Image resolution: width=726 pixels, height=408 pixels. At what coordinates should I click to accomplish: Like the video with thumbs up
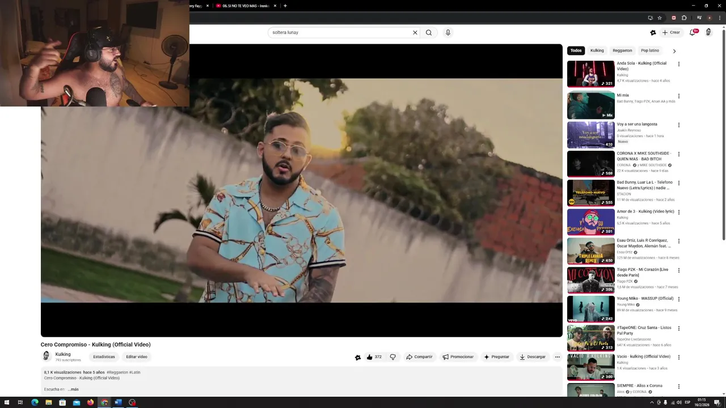click(374, 357)
